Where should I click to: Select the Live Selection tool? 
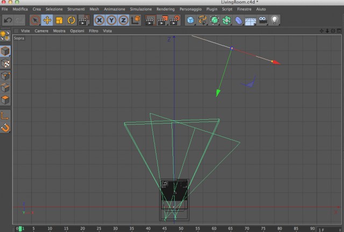pos(35,20)
